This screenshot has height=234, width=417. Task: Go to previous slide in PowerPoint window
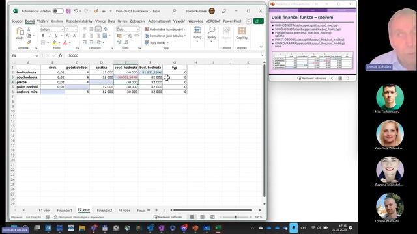coord(332,78)
